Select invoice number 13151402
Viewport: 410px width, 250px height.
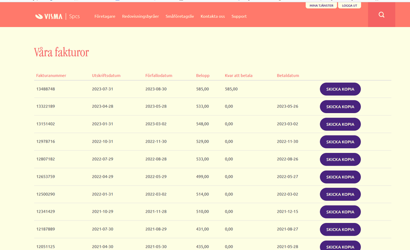[x=46, y=124]
